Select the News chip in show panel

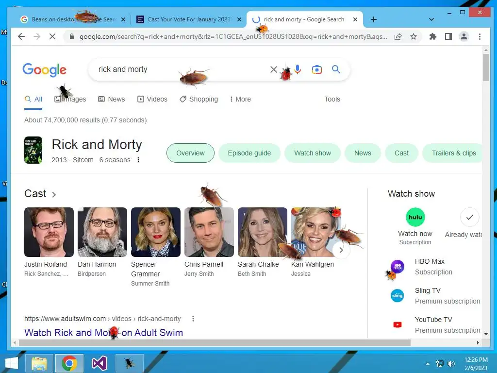363,153
